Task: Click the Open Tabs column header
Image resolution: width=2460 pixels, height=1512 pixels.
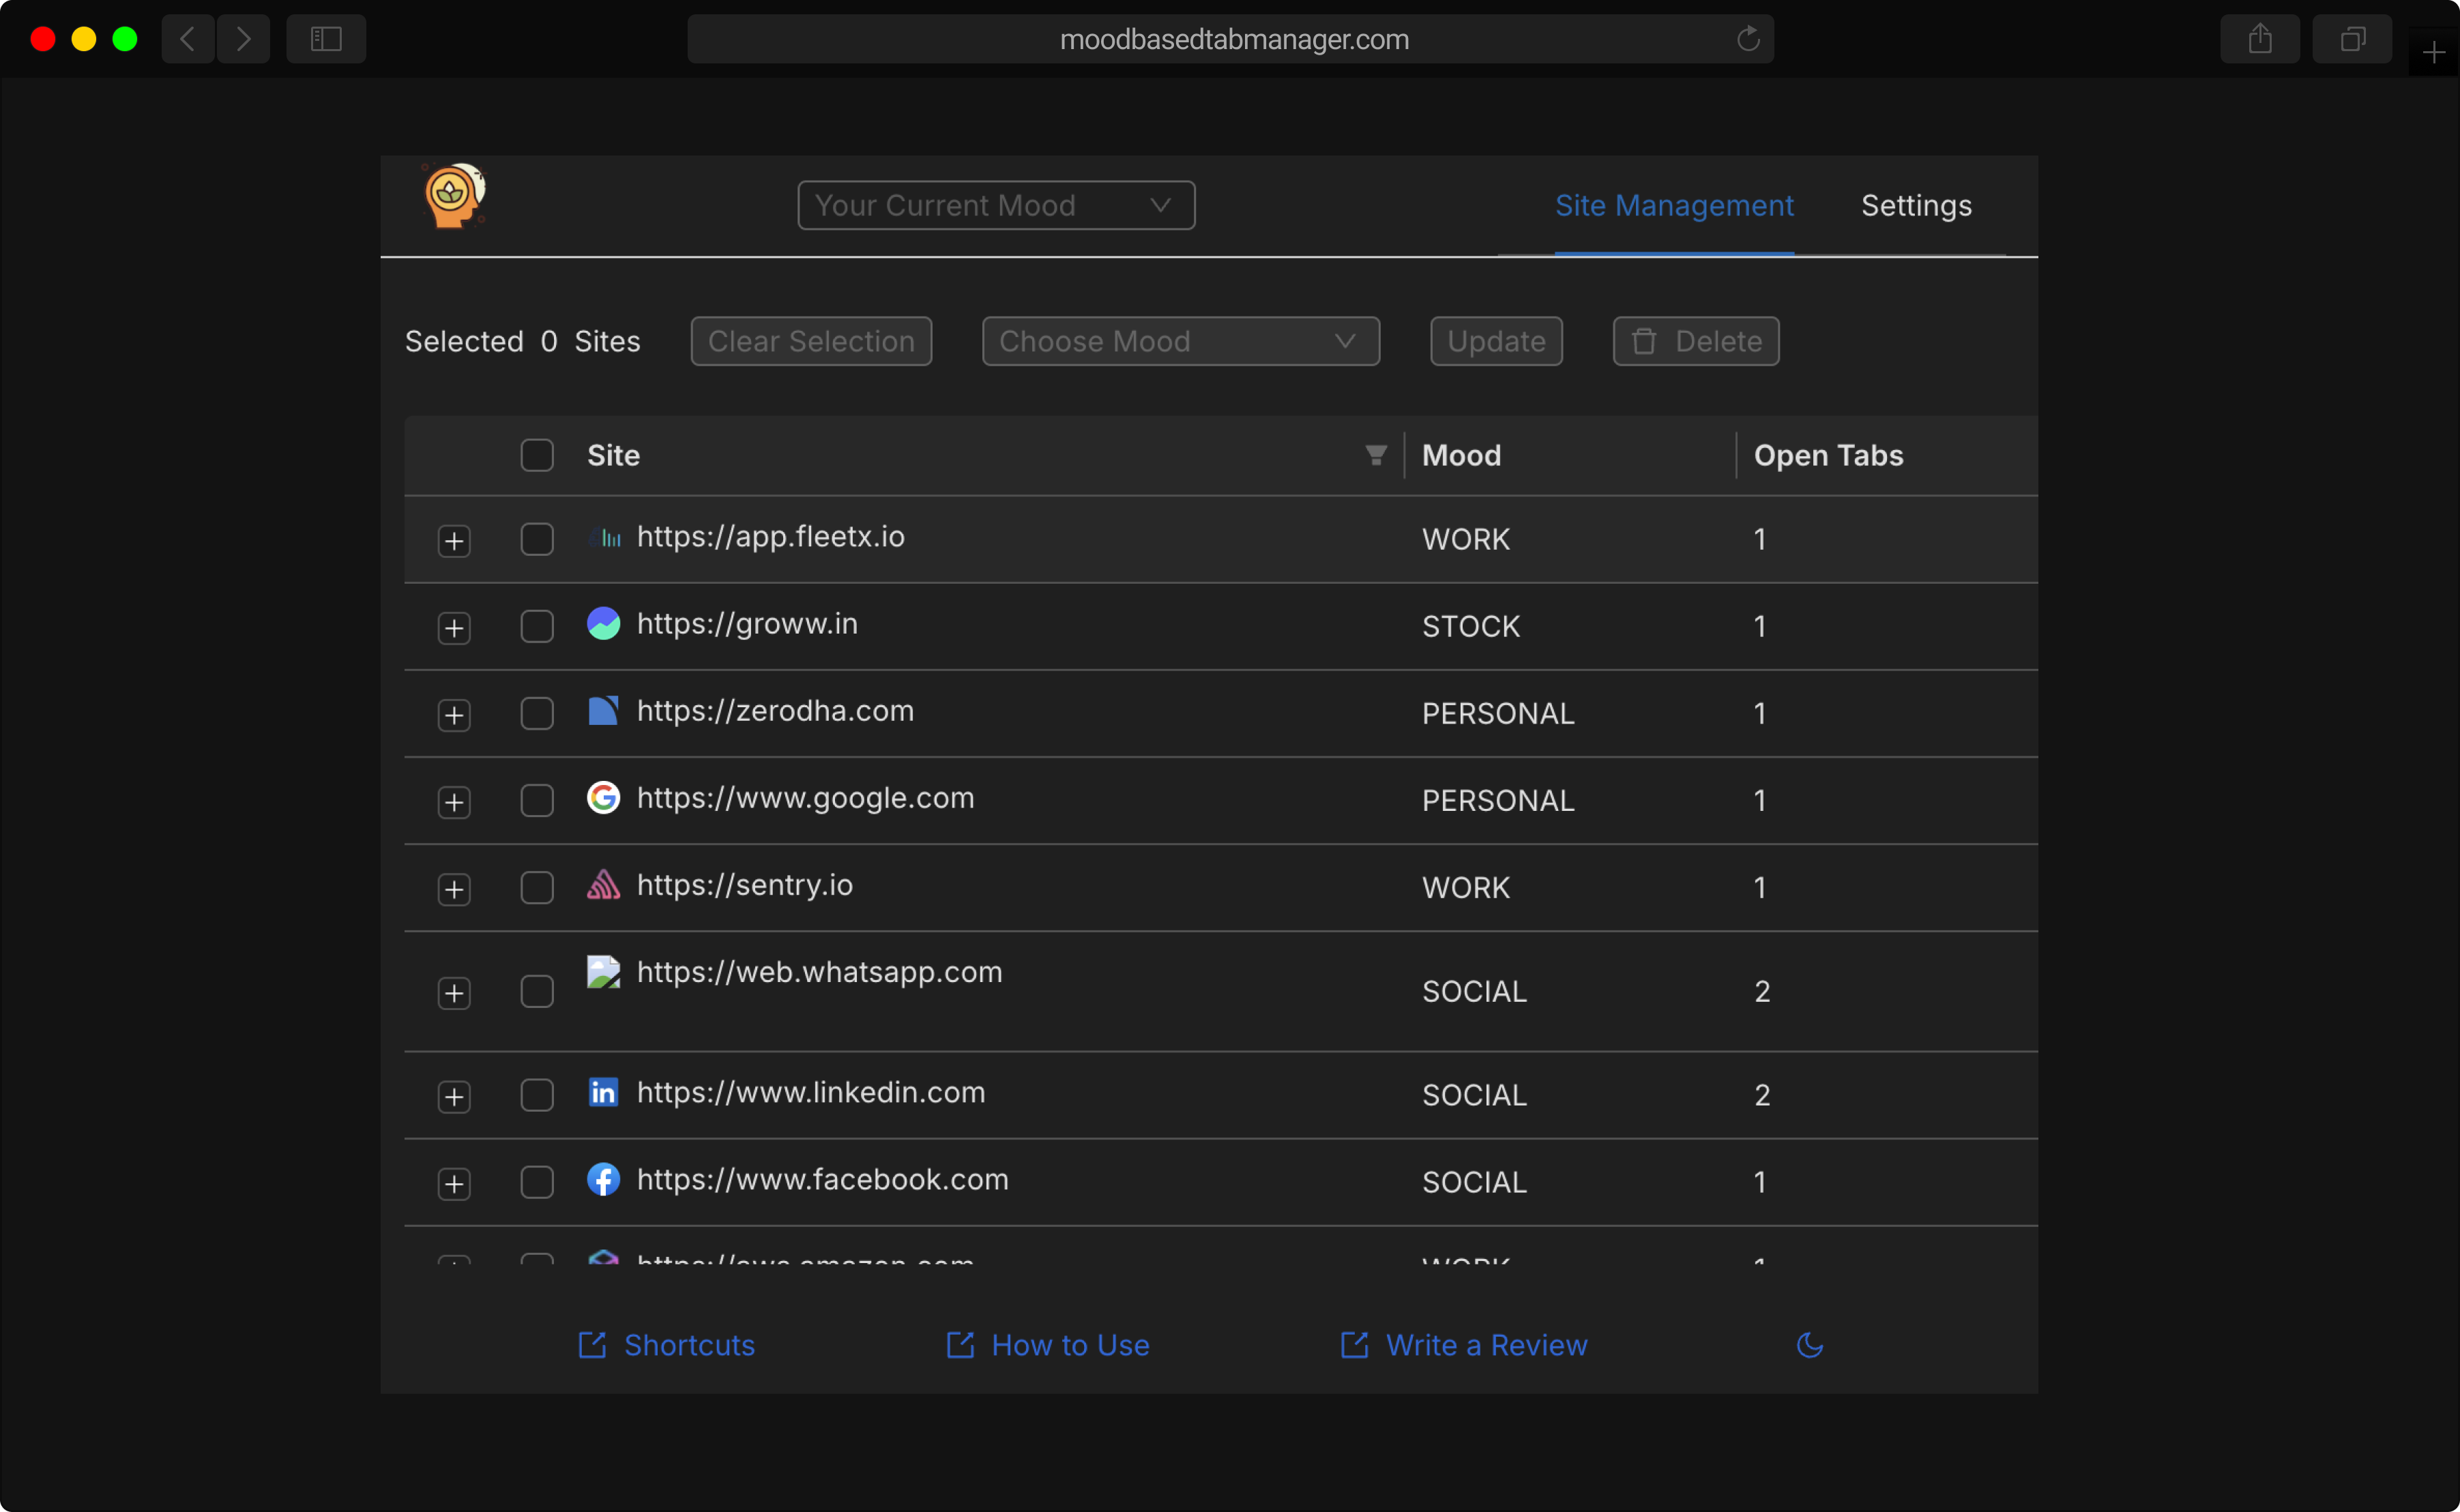Action: click(x=1828, y=455)
